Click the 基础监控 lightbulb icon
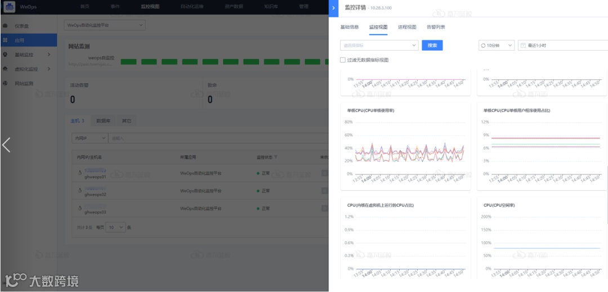 5,55
